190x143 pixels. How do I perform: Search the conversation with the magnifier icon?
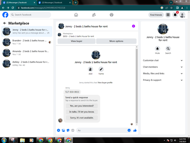coord(168,48)
